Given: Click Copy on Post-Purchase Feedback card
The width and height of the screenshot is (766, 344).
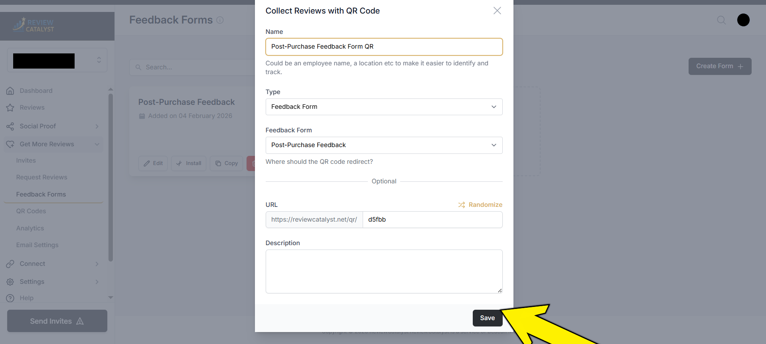Looking at the screenshot, I should coord(226,163).
